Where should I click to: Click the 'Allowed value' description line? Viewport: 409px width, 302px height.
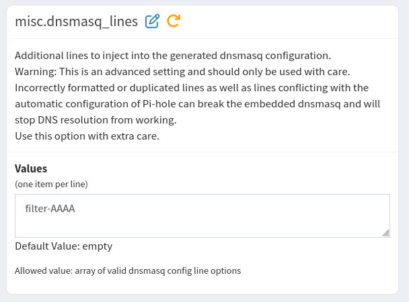128,270
